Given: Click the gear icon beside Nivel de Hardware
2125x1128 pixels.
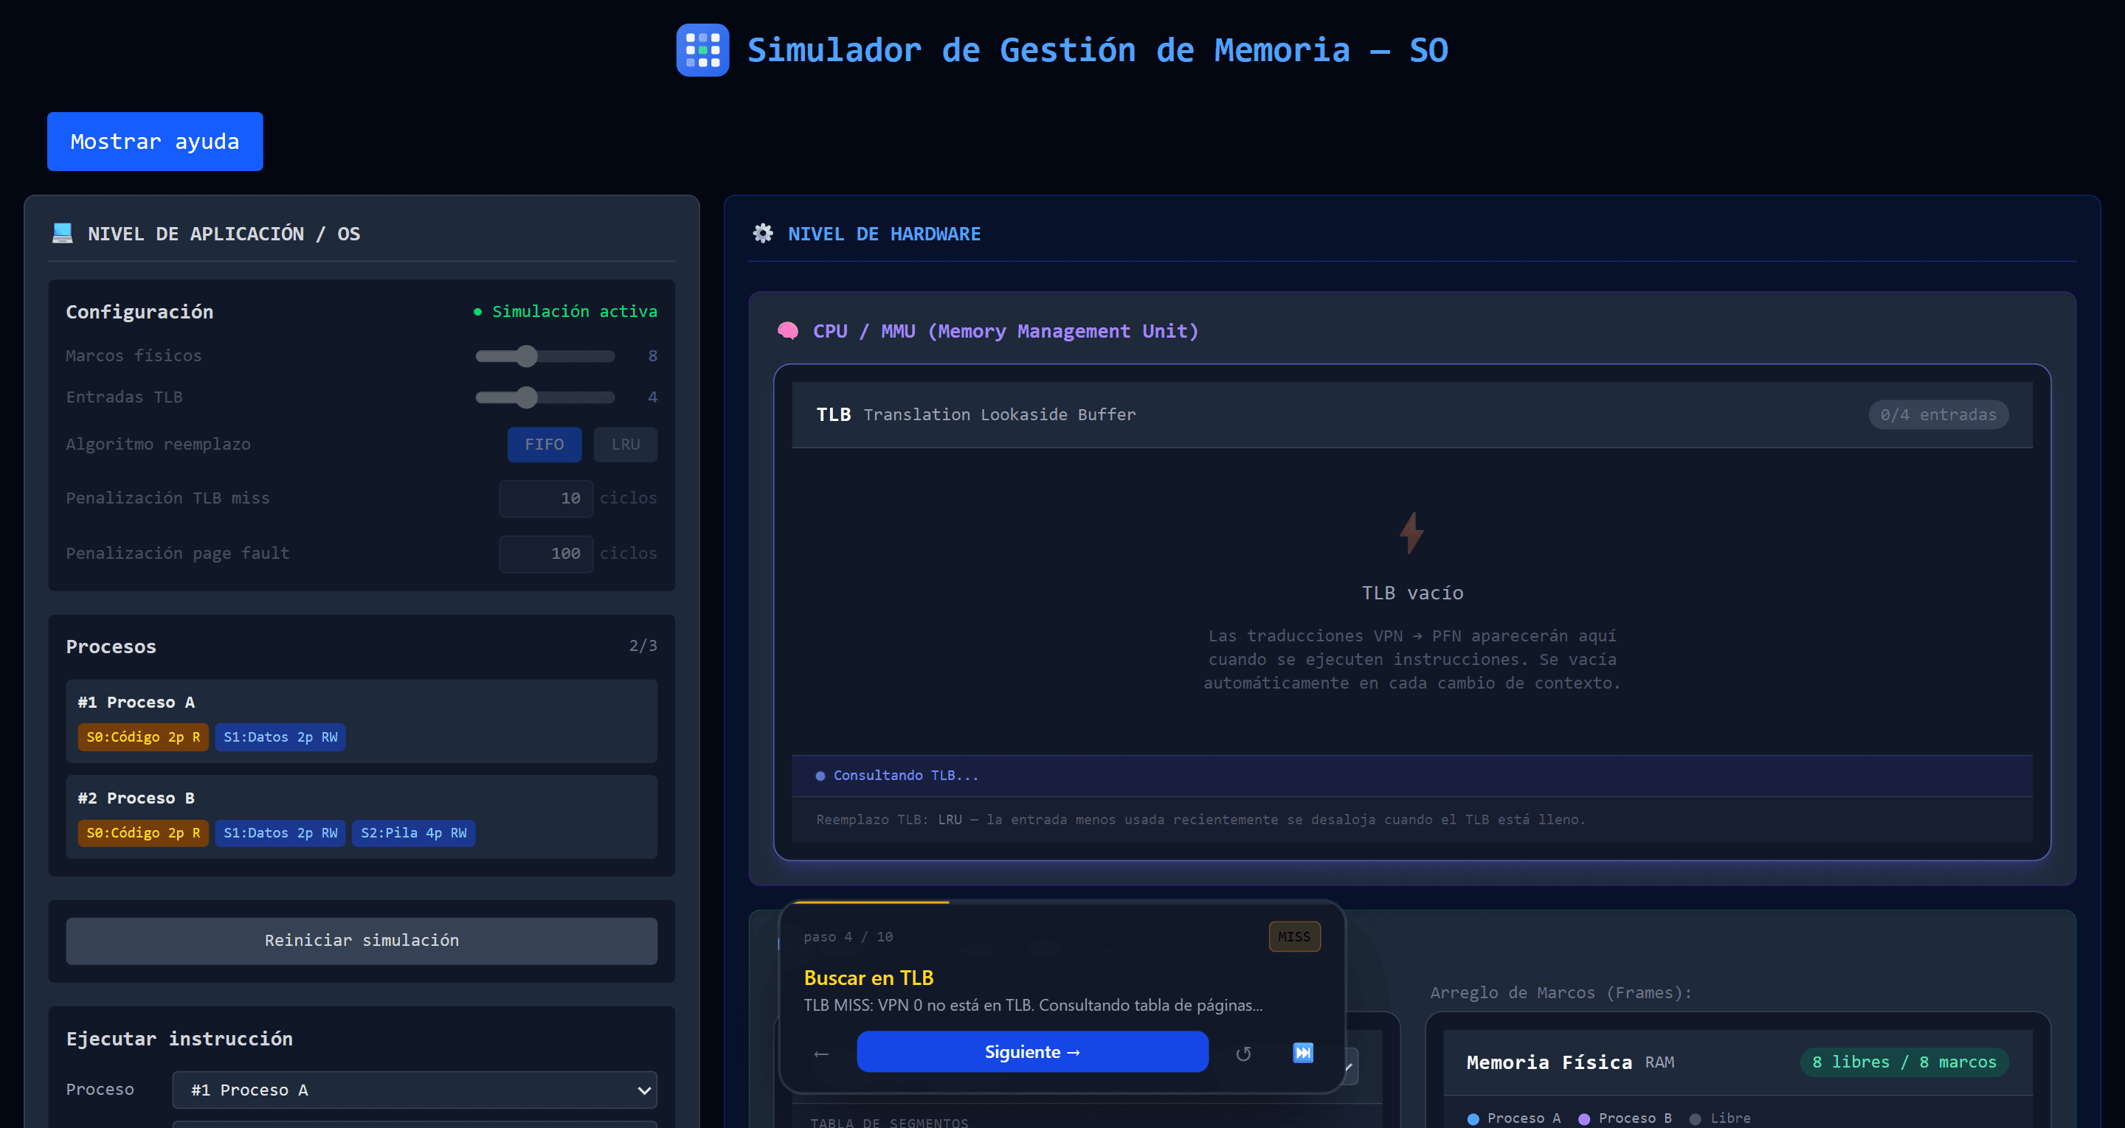Looking at the screenshot, I should coord(763,234).
